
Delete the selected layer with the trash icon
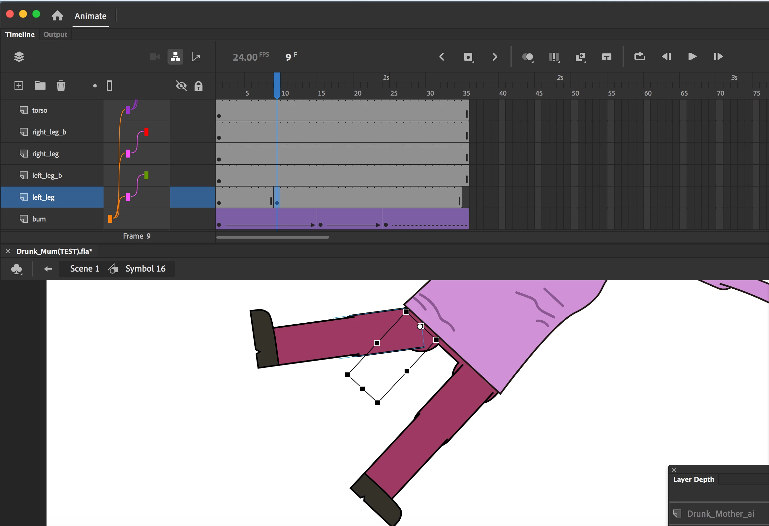coord(61,86)
